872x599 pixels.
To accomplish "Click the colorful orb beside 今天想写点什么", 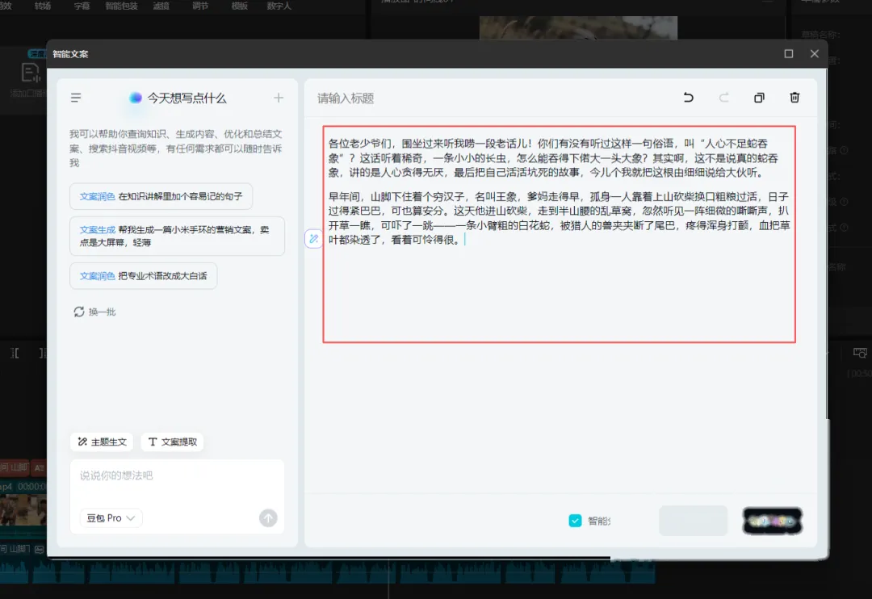I will click(x=135, y=98).
